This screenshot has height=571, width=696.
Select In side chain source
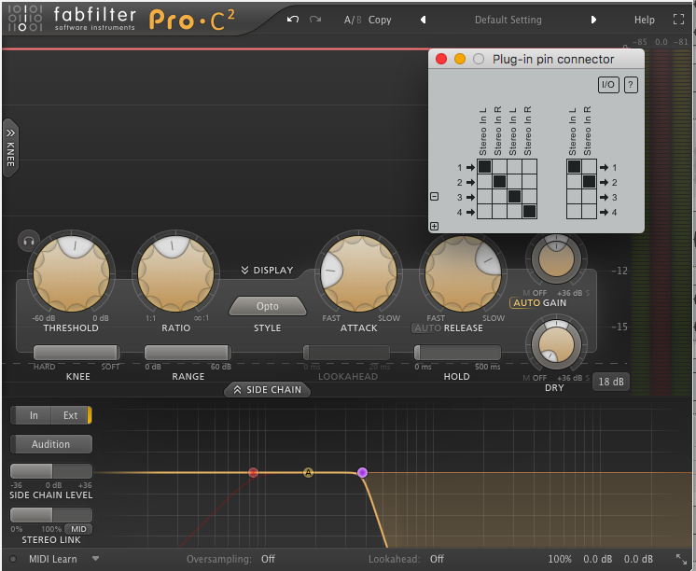pyautogui.click(x=34, y=415)
